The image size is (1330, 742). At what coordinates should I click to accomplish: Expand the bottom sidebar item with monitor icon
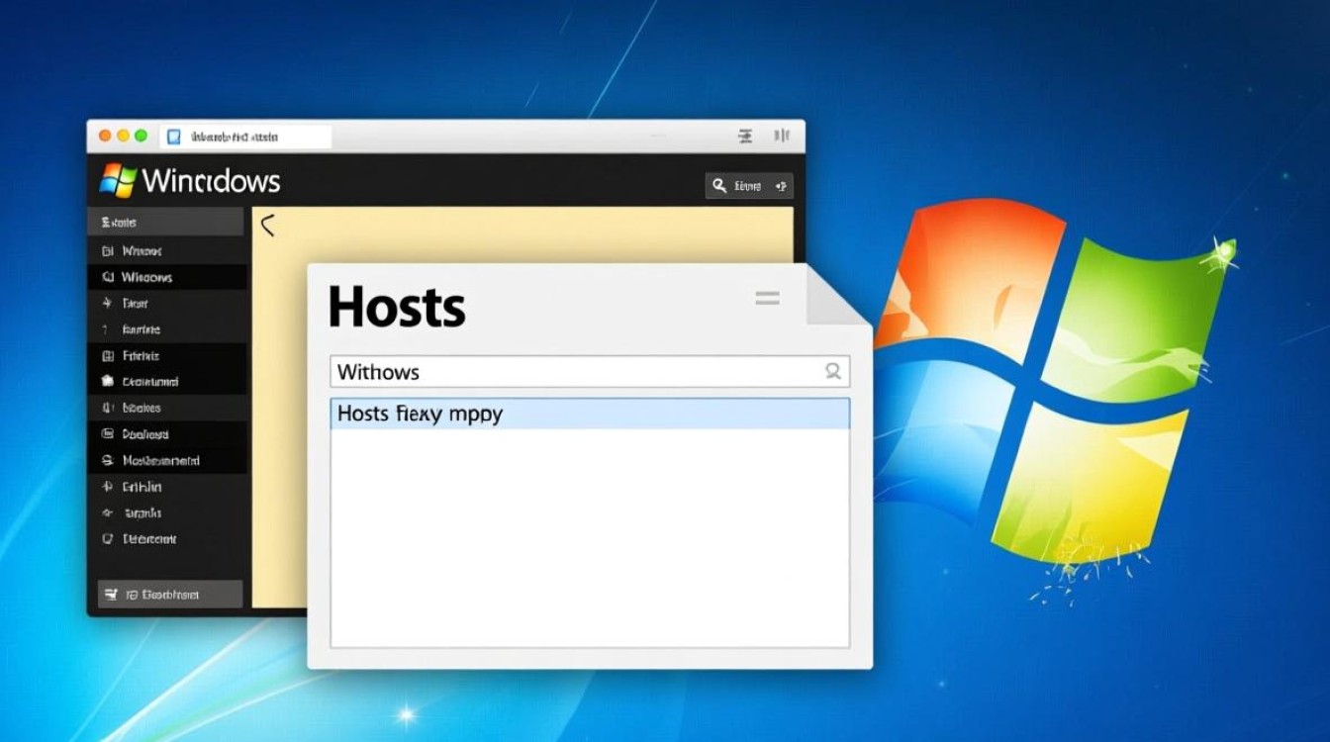(x=166, y=595)
